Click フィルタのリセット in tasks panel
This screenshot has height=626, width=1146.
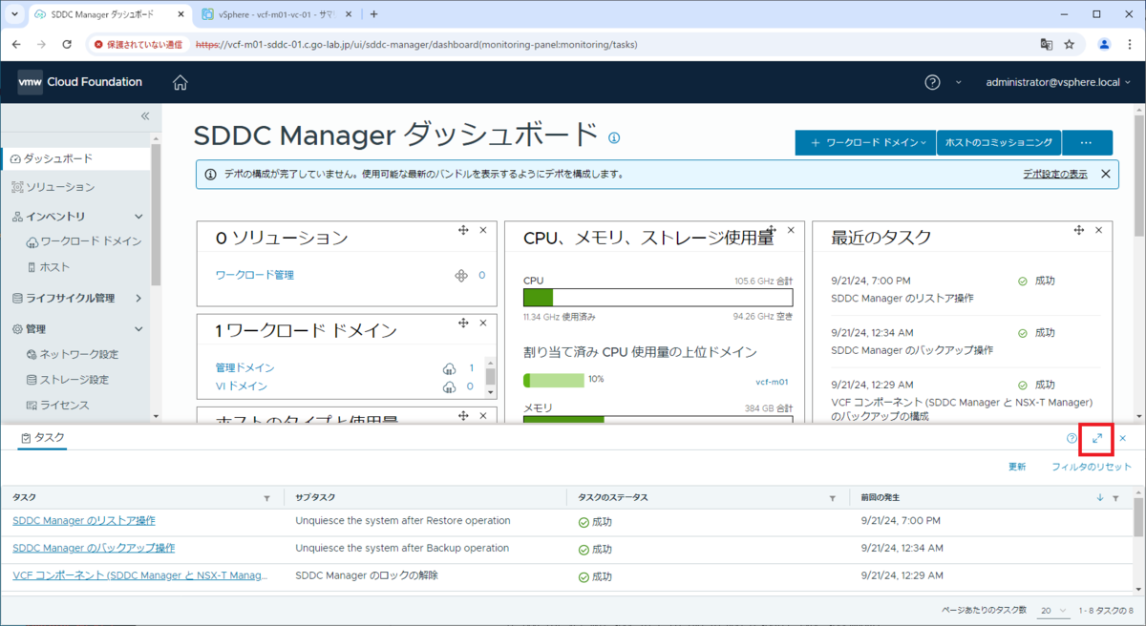1091,467
